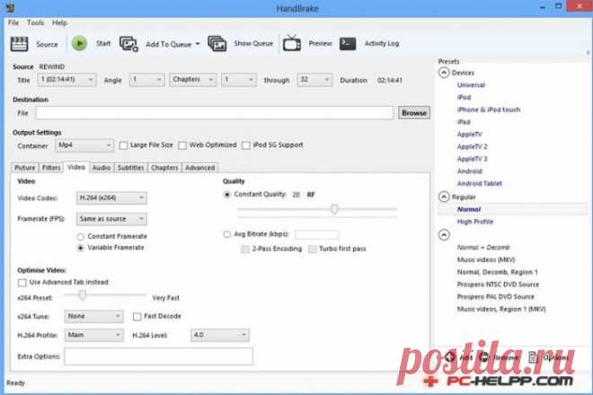Image resolution: width=593 pixels, height=395 pixels.
Task: Select the Normal + Decomb preset
Action: 483,248
